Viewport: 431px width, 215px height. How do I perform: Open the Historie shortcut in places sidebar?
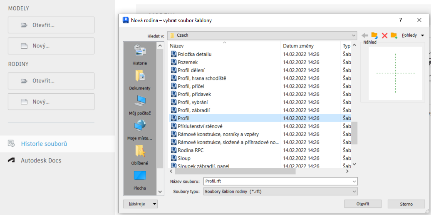(x=140, y=55)
